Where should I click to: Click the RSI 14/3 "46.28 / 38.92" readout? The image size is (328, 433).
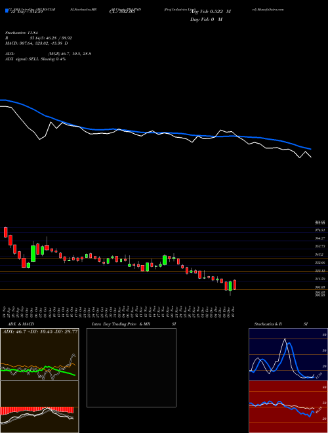pos(51,38)
